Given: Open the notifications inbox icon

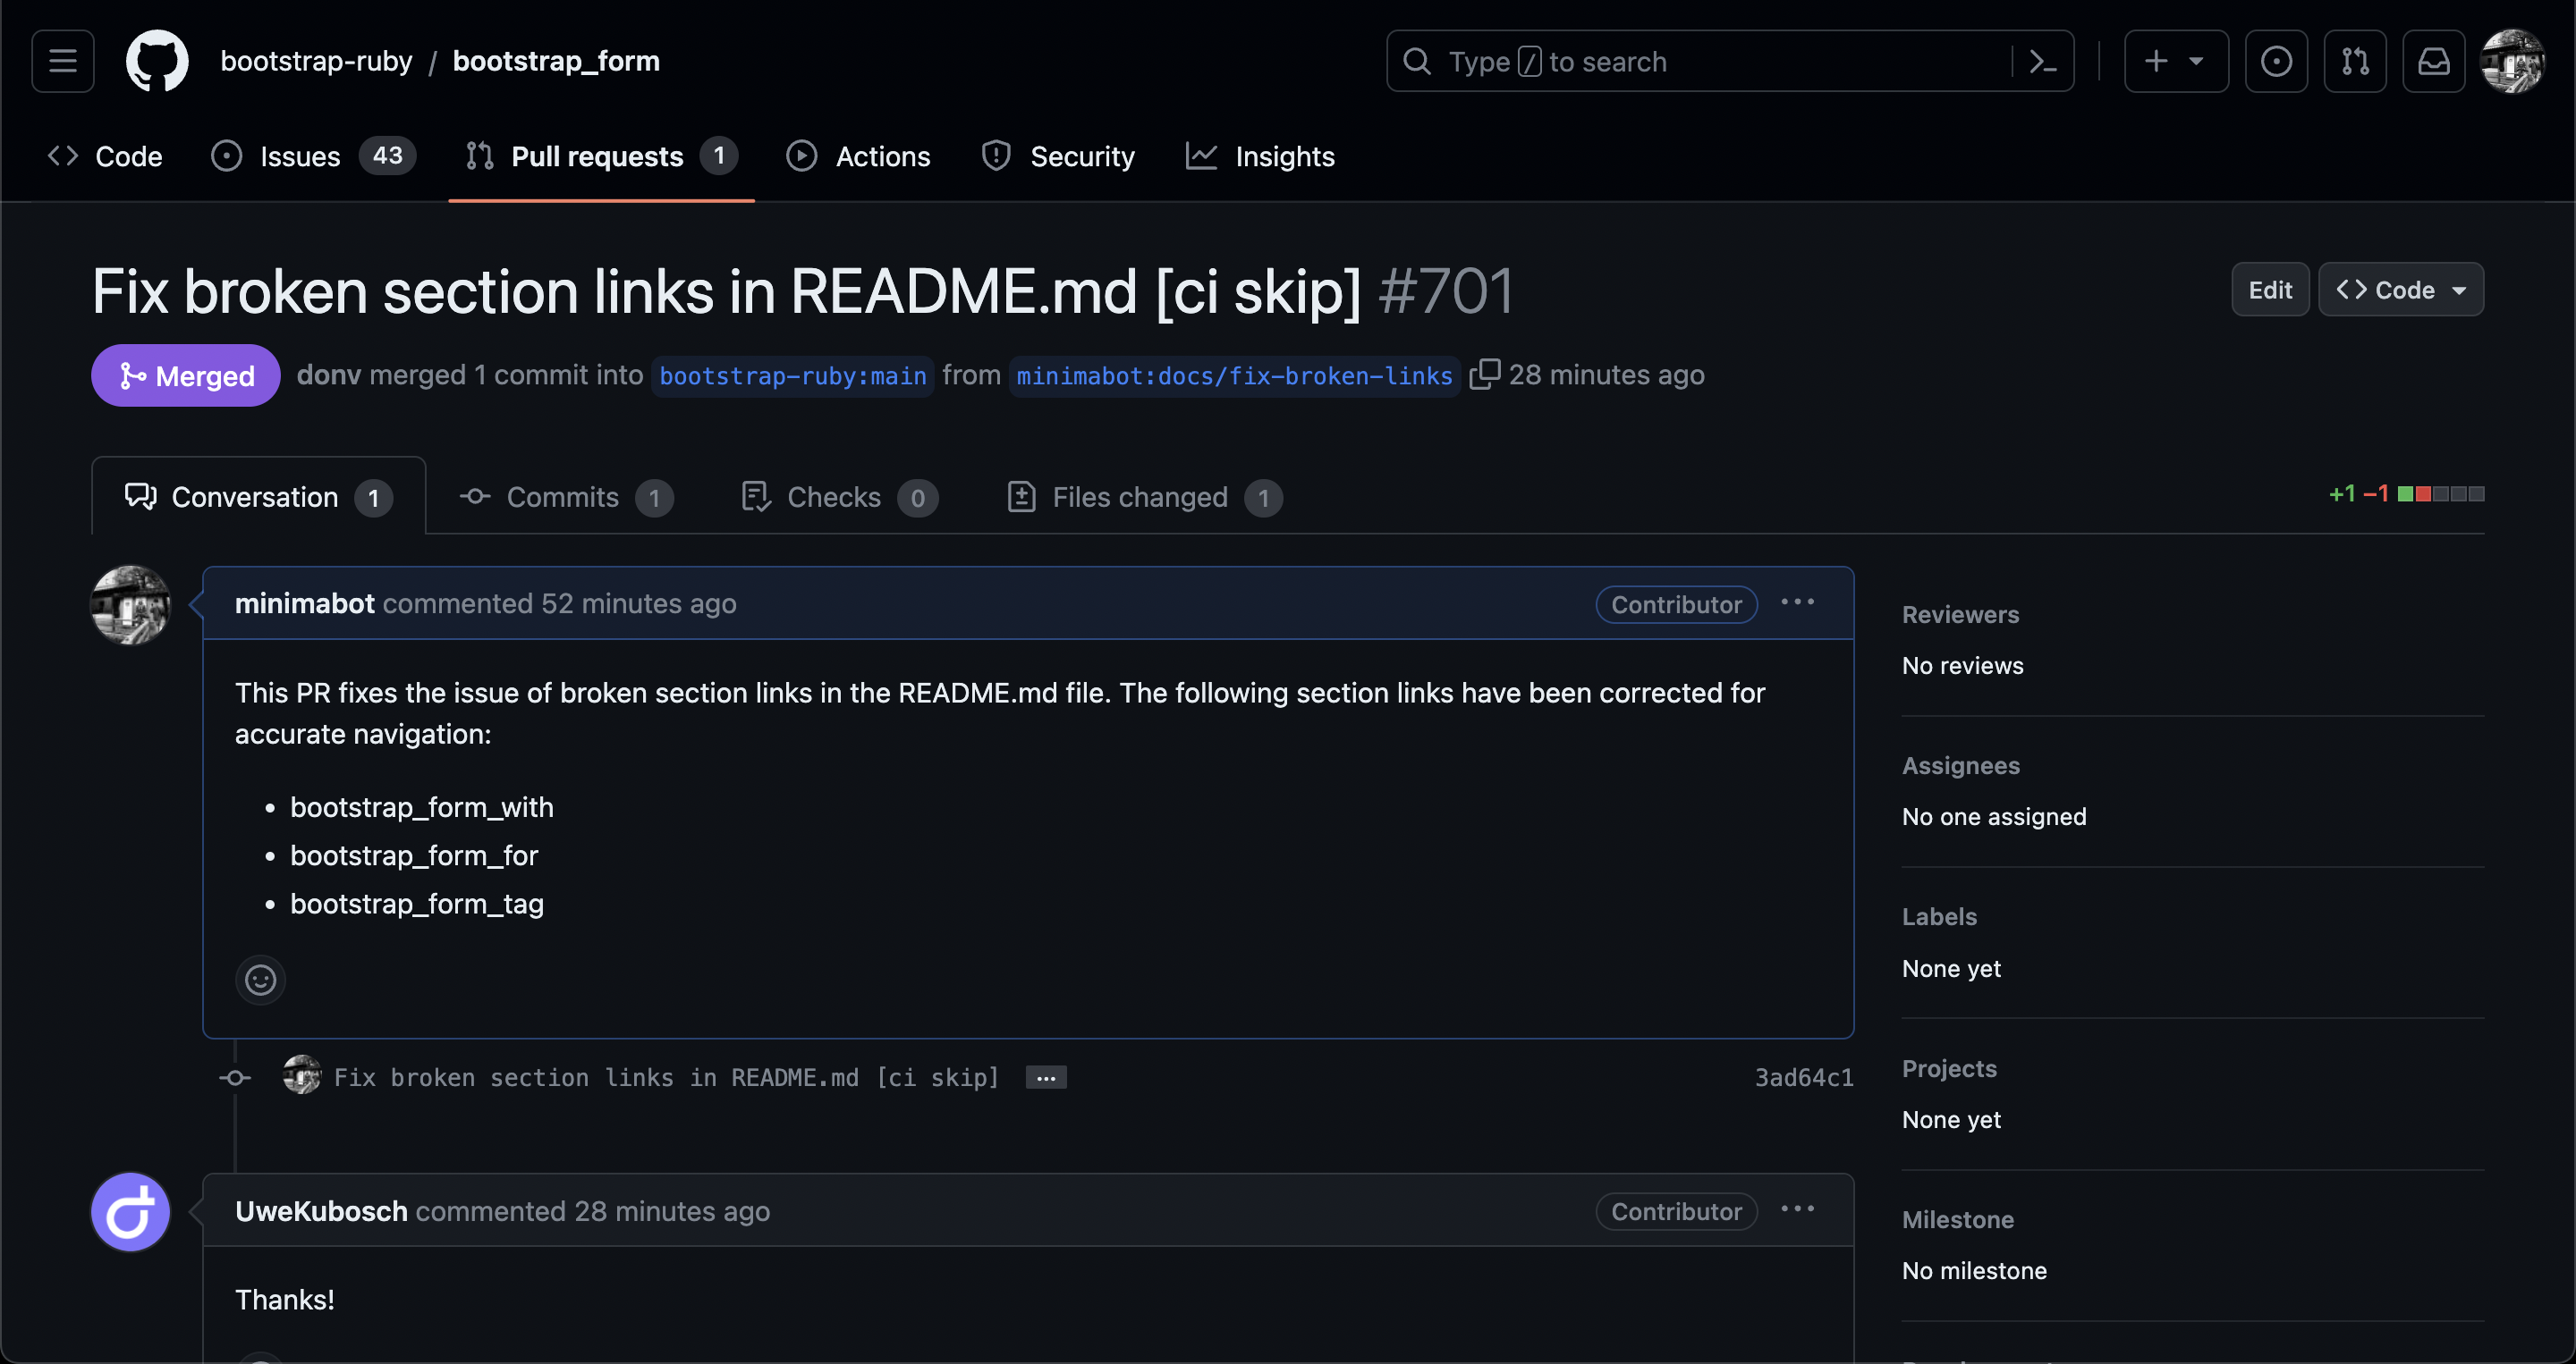Looking at the screenshot, I should pos(2433,61).
